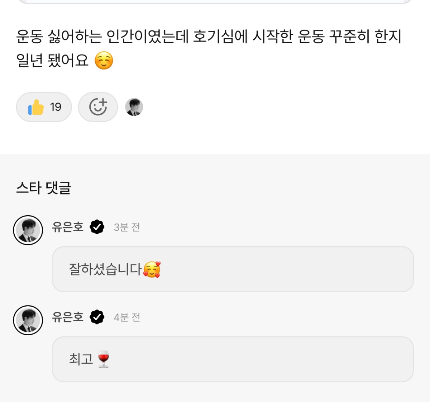Tap the smiling-hearts emoji in the 잘하셨습니다 comment
This screenshot has width=430, height=402.
[152, 270]
